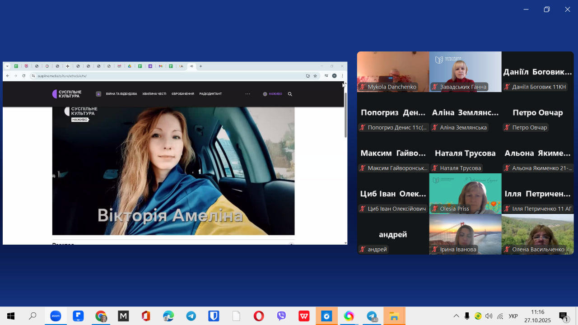Image resolution: width=578 pixels, height=325 pixels.
Task: Click the WPS Office taskbar icon
Action: [304, 316]
